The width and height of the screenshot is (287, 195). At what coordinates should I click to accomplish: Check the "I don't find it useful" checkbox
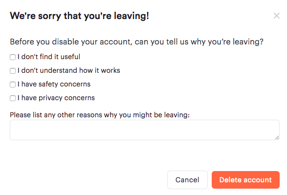tap(13, 57)
